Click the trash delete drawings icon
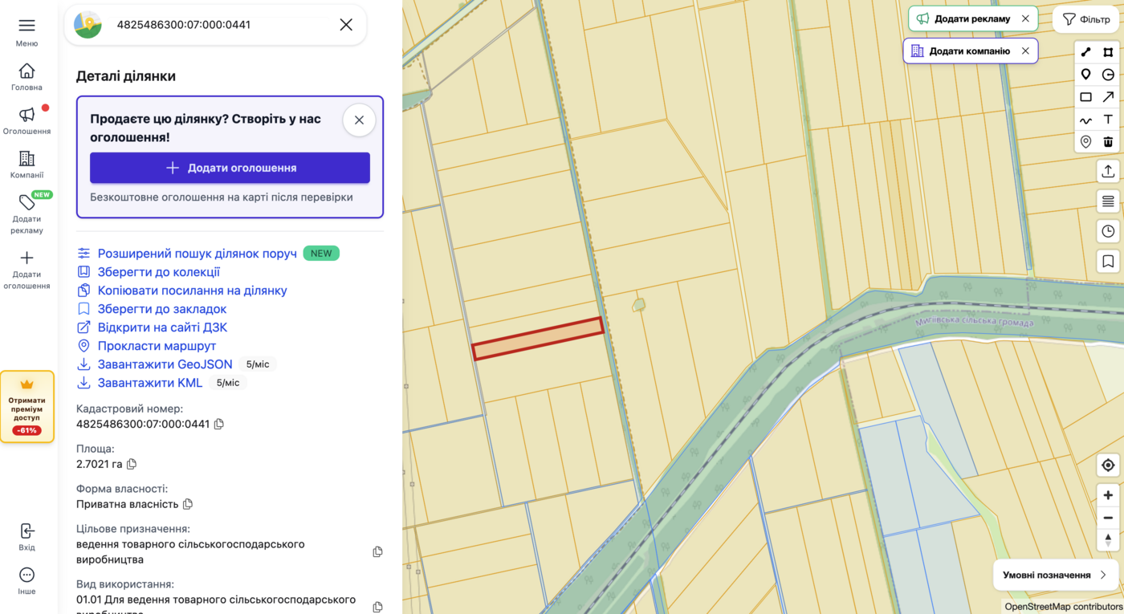 [1108, 142]
